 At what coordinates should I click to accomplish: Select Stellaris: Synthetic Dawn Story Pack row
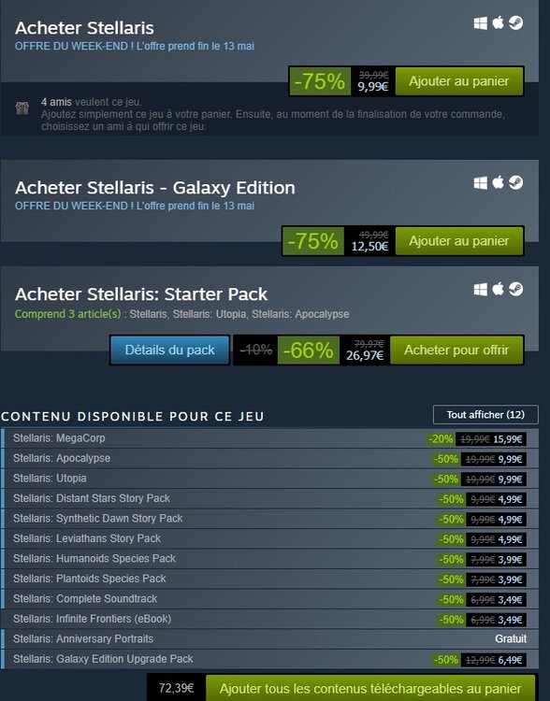click(269, 519)
